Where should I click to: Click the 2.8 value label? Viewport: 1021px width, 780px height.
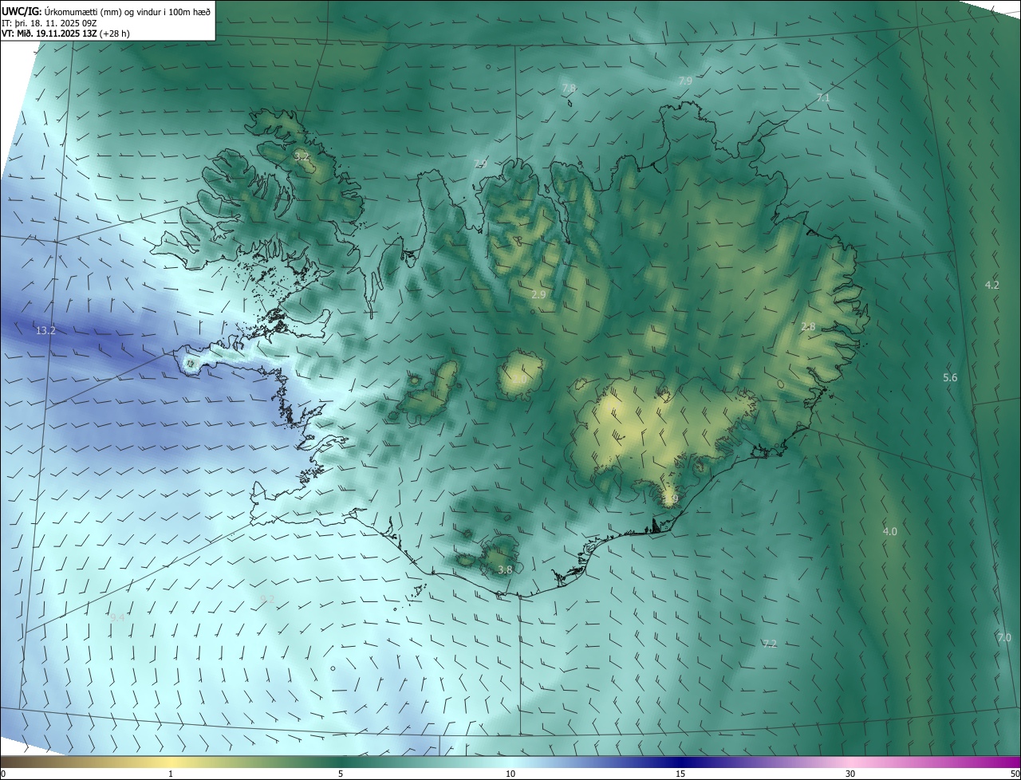coord(808,326)
